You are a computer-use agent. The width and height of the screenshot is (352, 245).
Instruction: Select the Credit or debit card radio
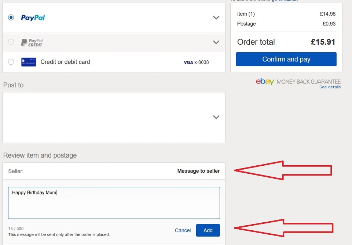[x=11, y=62]
